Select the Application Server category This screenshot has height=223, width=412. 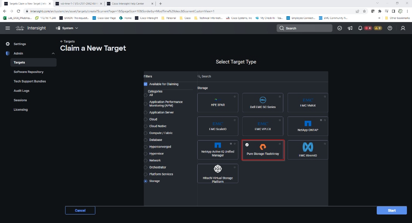pyautogui.click(x=146, y=113)
